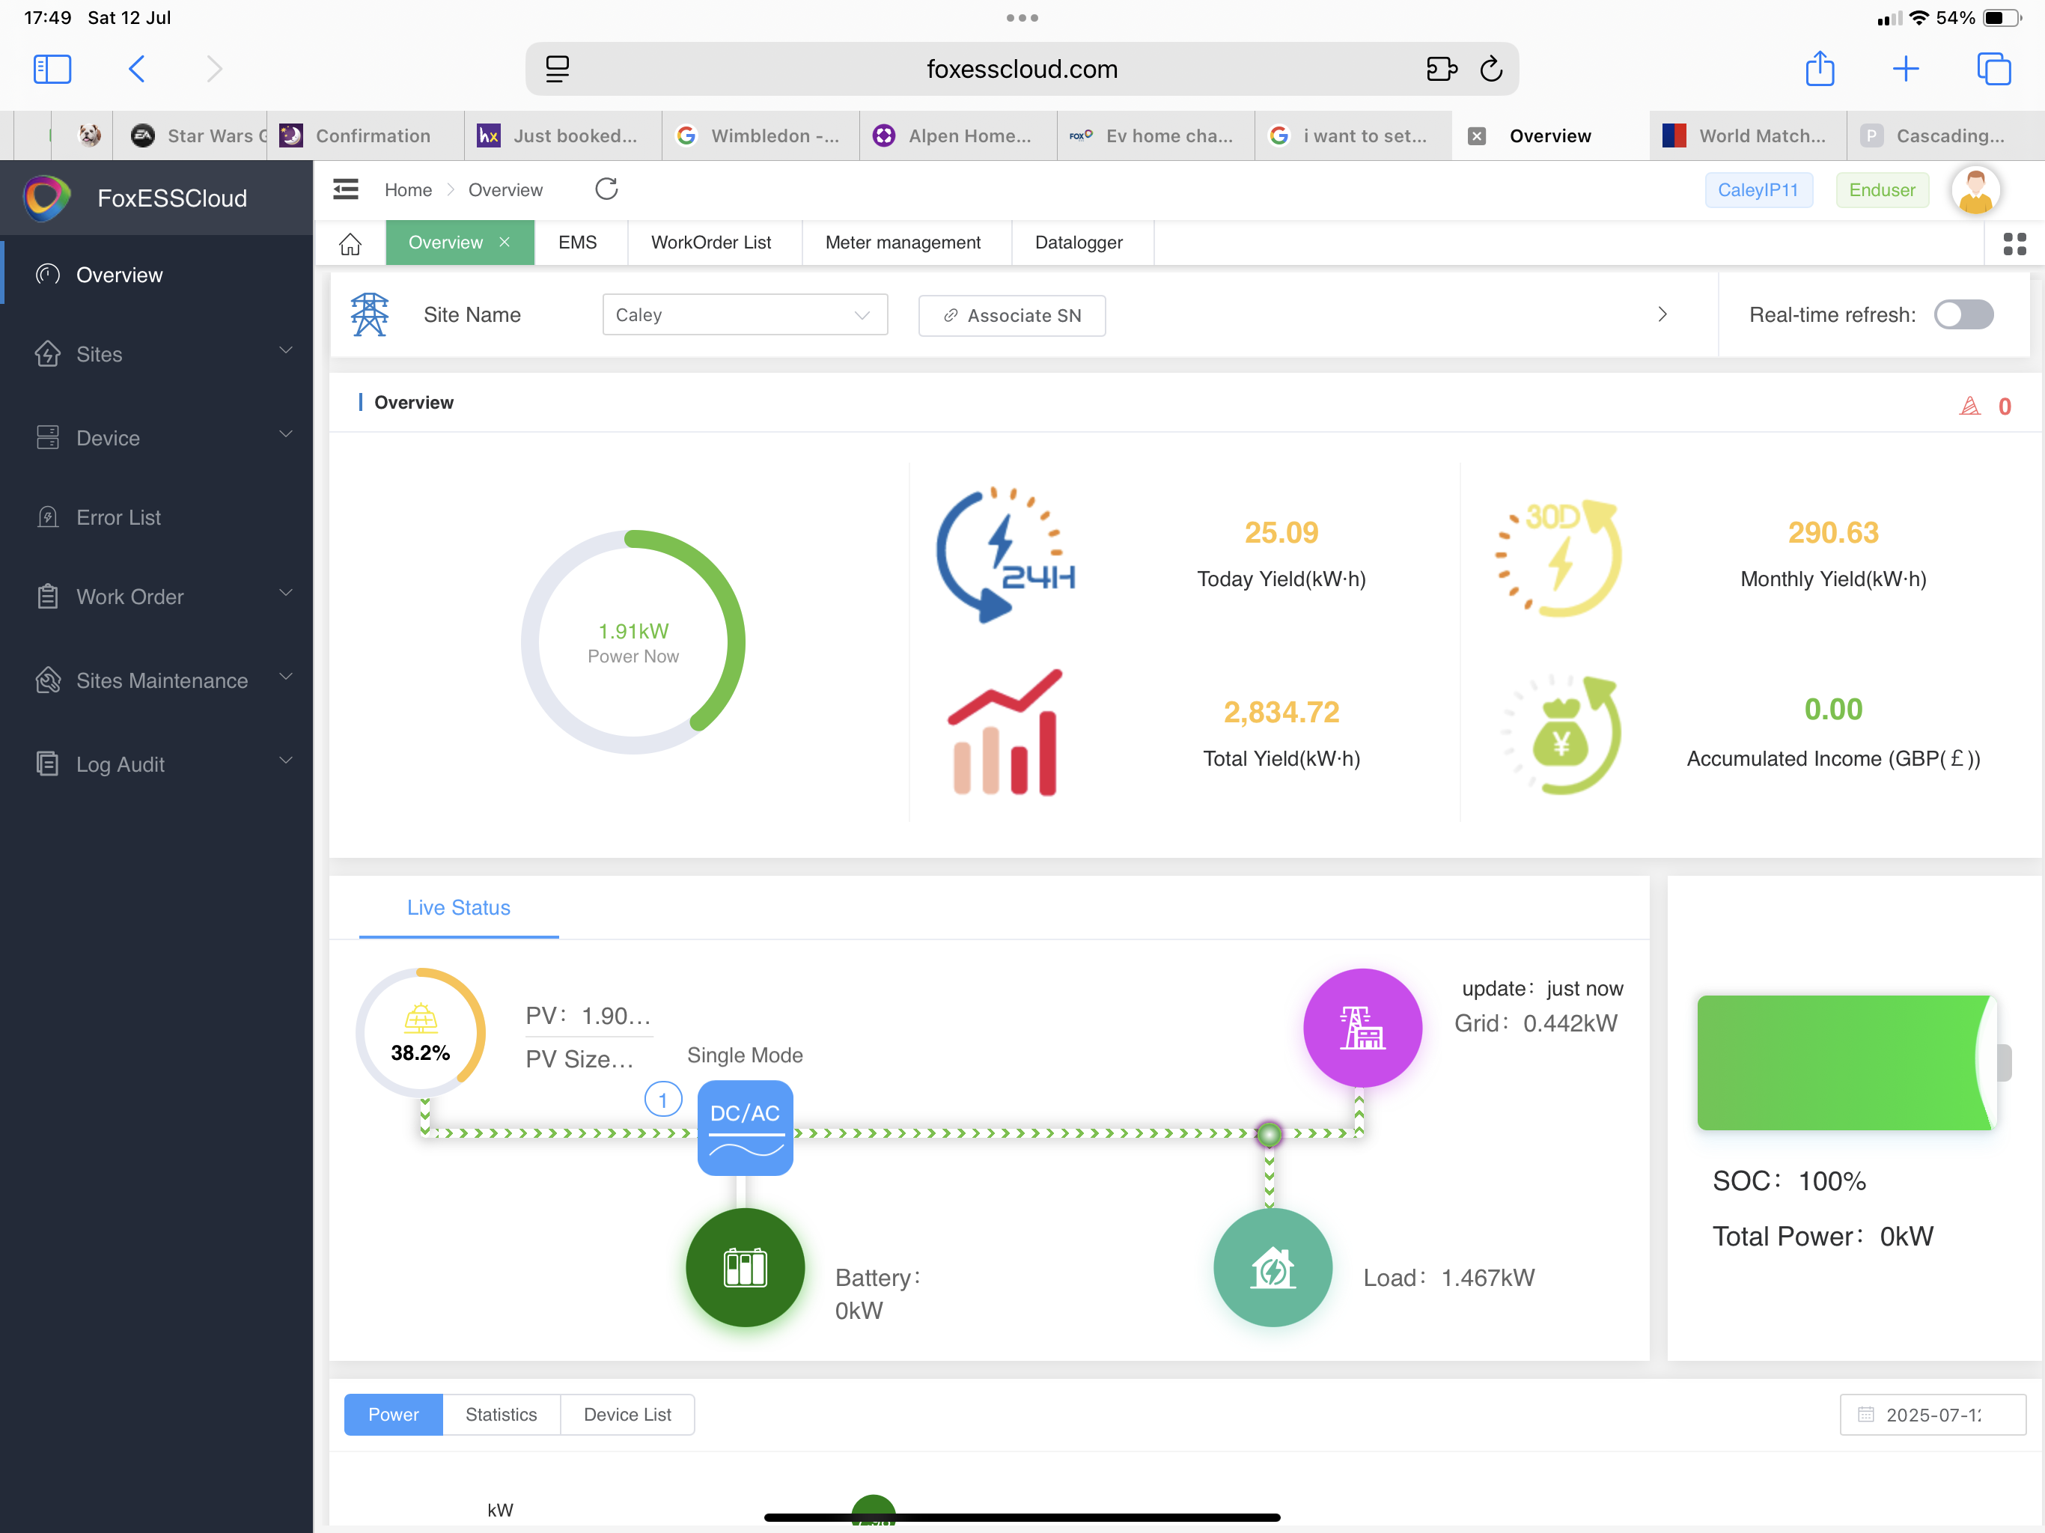Click the red alarm warning icon

click(1969, 406)
